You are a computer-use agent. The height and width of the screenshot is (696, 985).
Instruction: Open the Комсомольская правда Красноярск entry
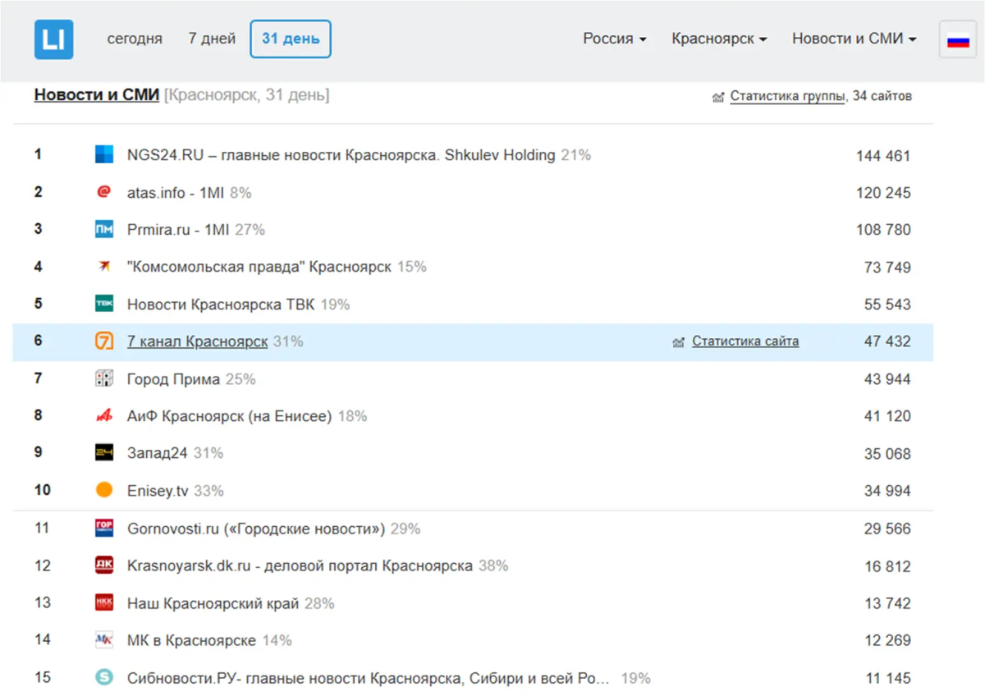259,267
